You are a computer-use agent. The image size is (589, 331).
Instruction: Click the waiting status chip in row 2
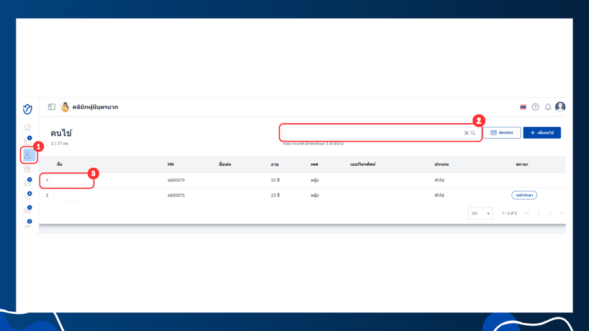[x=524, y=195]
